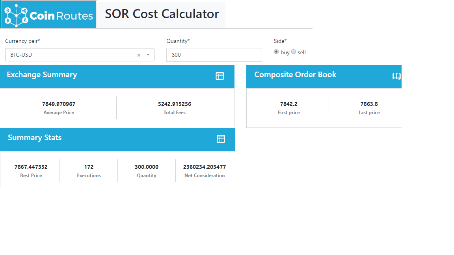The width and height of the screenshot is (454, 255).
Task: Select the Quantity value 300.0000
Action: pyautogui.click(x=147, y=167)
